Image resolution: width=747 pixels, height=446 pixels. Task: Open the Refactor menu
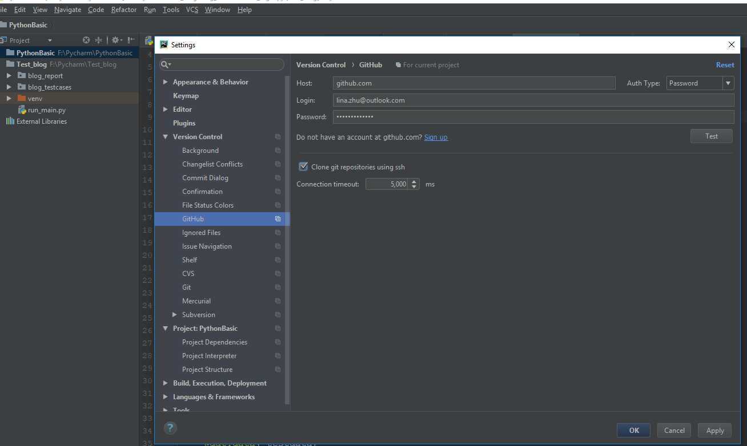pos(124,10)
